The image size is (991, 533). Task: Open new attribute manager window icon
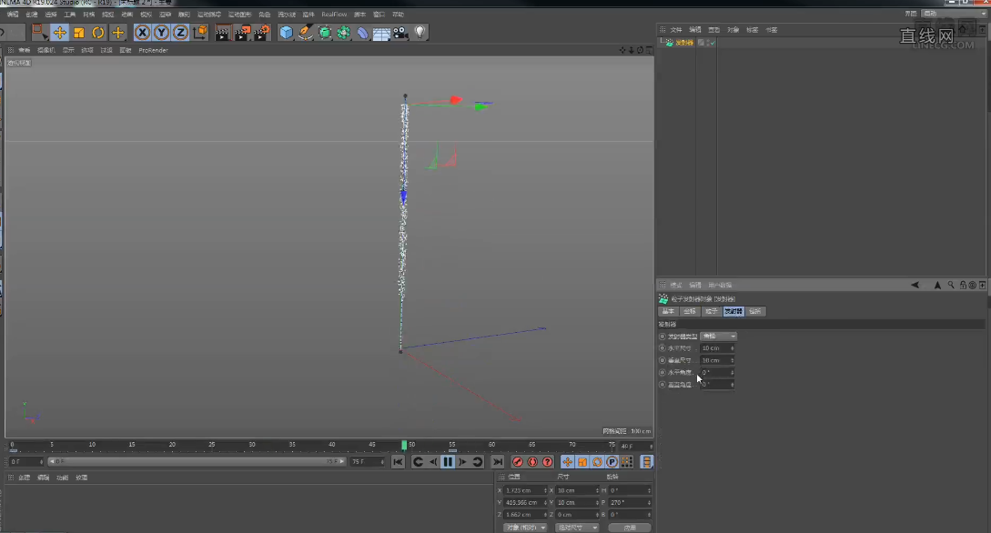[x=982, y=285]
